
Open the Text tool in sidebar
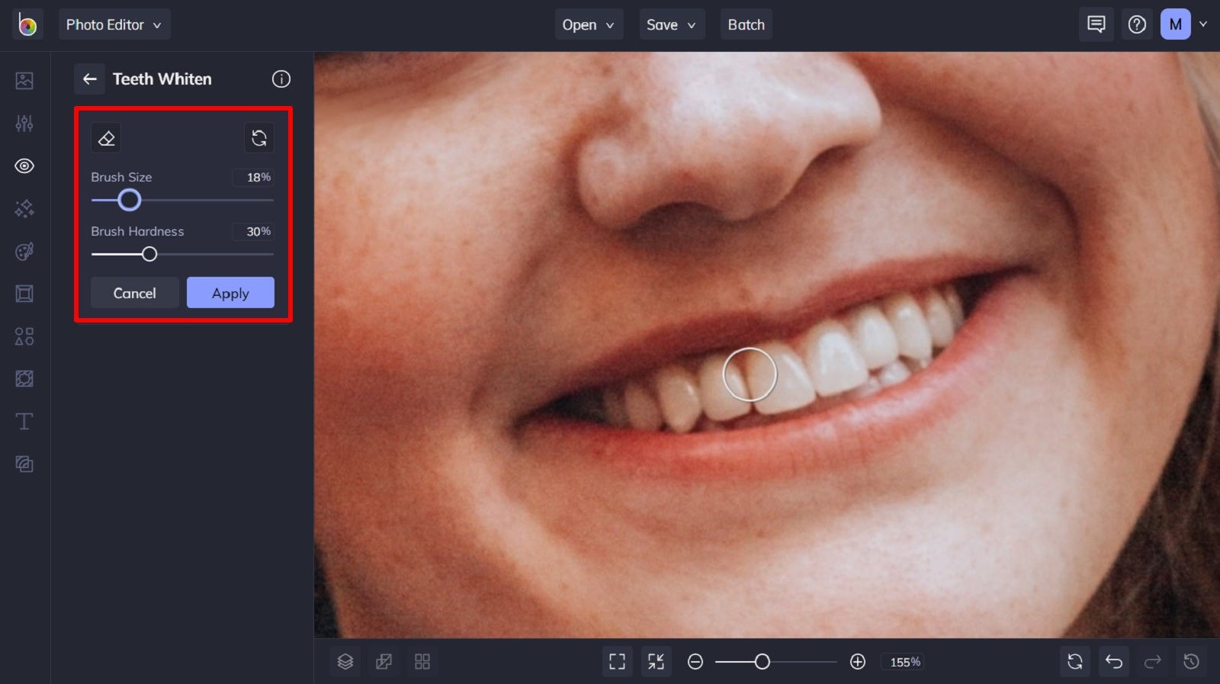pos(24,421)
